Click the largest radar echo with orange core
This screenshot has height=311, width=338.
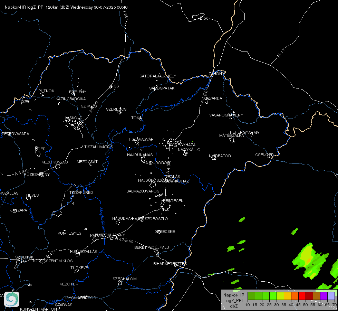click(310, 261)
